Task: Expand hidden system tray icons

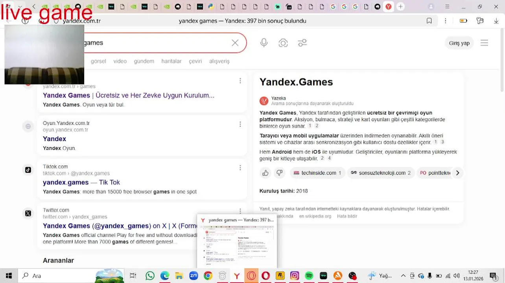Action: click(403, 276)
